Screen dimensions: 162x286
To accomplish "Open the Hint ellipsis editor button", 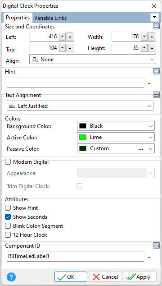I will click(149, 83).
